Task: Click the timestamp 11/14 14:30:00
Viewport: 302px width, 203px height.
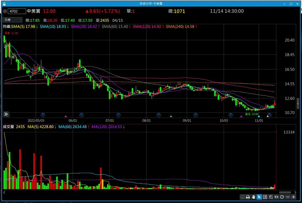Action: pyautogui.click(x=226, y=11)
